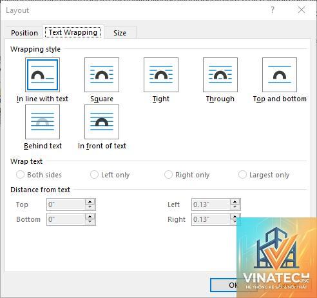Image resolution: width=317 pixels, height=298 pixels.
Task: Decrease the Bottom distance with down arrow
Action: (x=90, y=222)
